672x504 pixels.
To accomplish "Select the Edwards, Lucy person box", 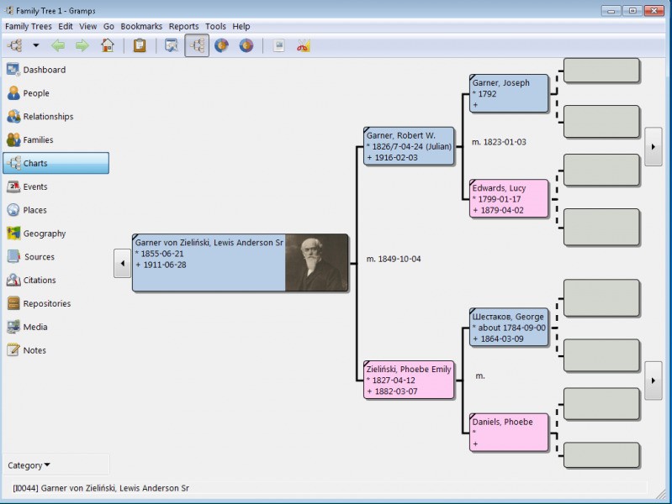I will pyautogui.click(x=509, y=199).
